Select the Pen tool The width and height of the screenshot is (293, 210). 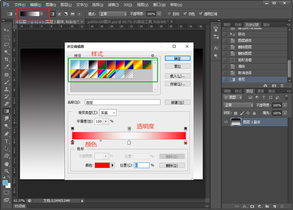pos(7,134)
